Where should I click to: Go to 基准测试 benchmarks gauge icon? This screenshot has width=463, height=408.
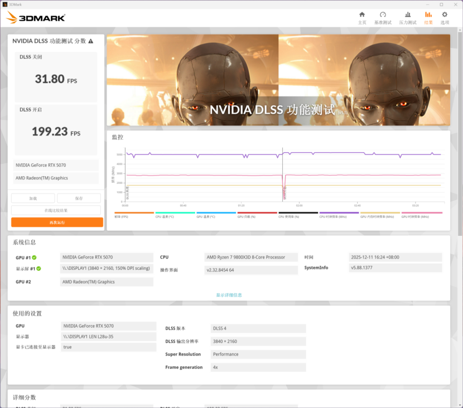[x=383, y=15]
